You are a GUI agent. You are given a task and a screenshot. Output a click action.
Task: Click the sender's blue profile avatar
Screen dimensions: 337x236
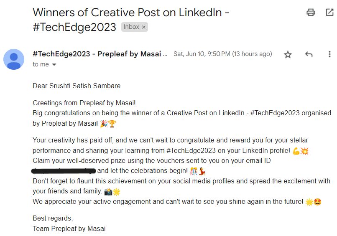pos(14,59)
